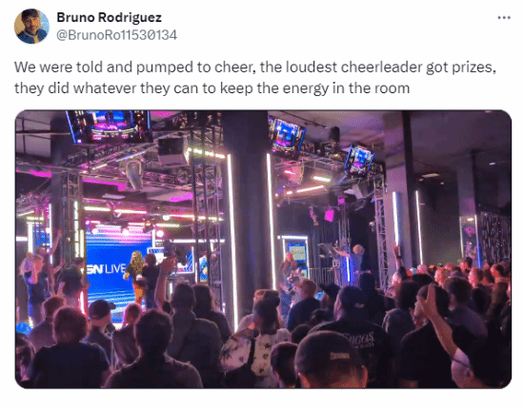Click the light-haired performer on the side stage
The image size is (524, 408).
(356, 262)
